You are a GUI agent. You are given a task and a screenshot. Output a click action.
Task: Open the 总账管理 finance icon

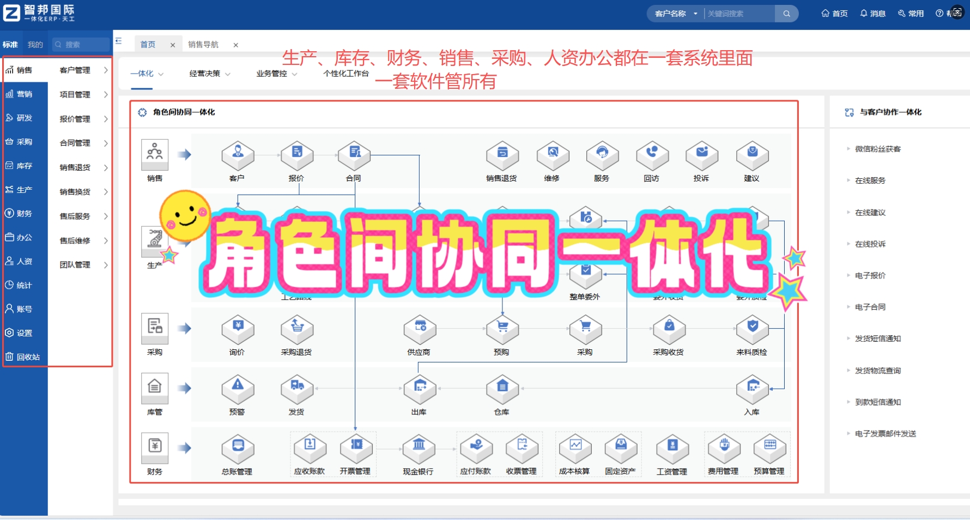point(238,449)
